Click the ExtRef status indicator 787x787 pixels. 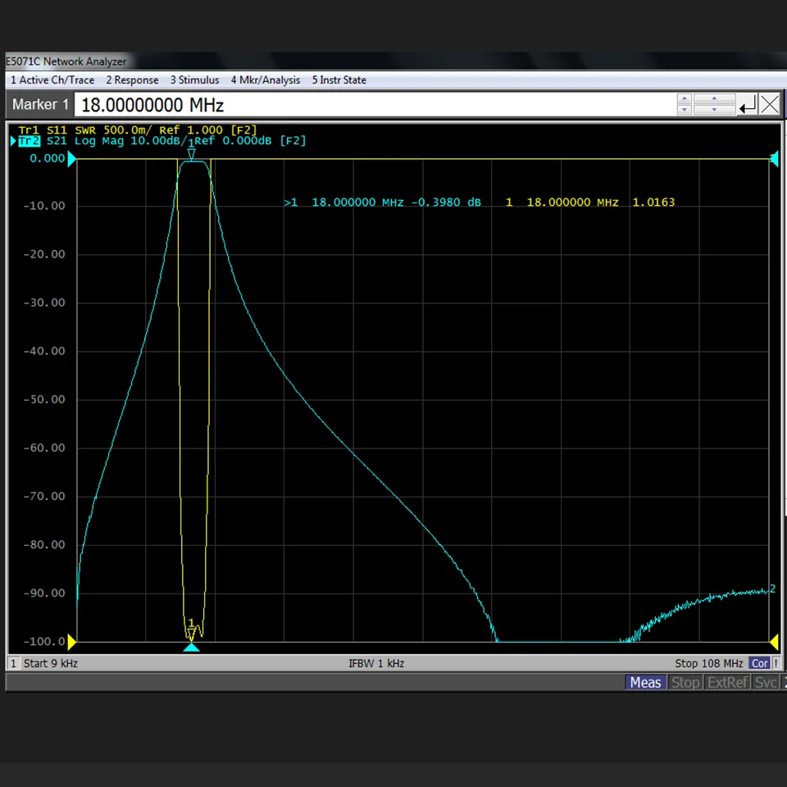coord(728,683)
